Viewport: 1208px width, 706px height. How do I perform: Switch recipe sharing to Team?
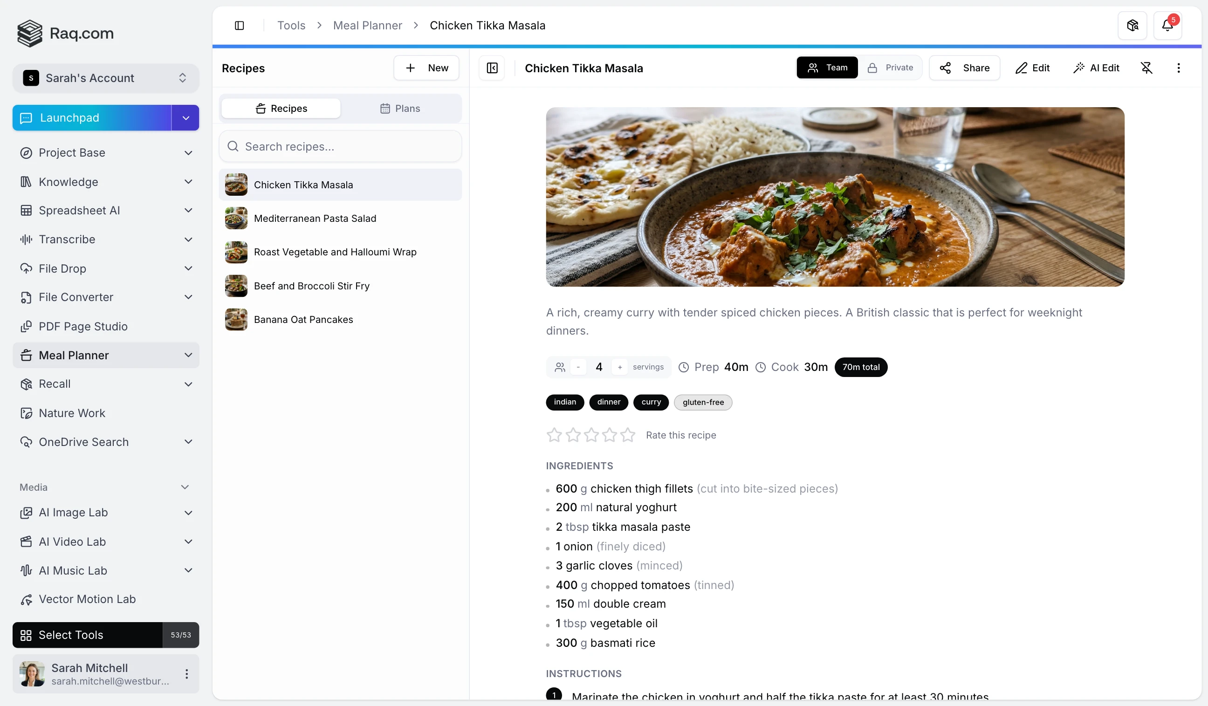[x=827, y=68]
